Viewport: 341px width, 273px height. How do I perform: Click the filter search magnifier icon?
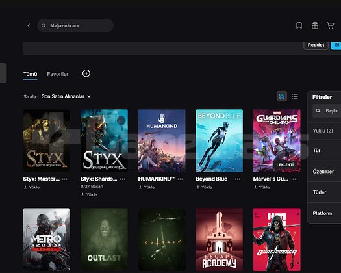point(318,110)
